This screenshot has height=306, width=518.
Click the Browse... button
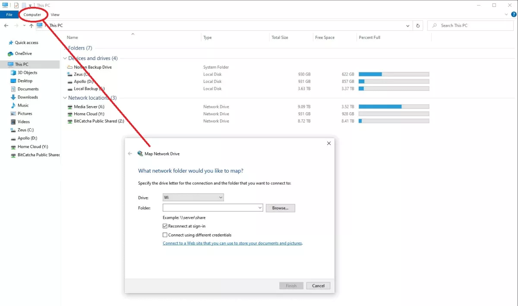pos(280,208)
